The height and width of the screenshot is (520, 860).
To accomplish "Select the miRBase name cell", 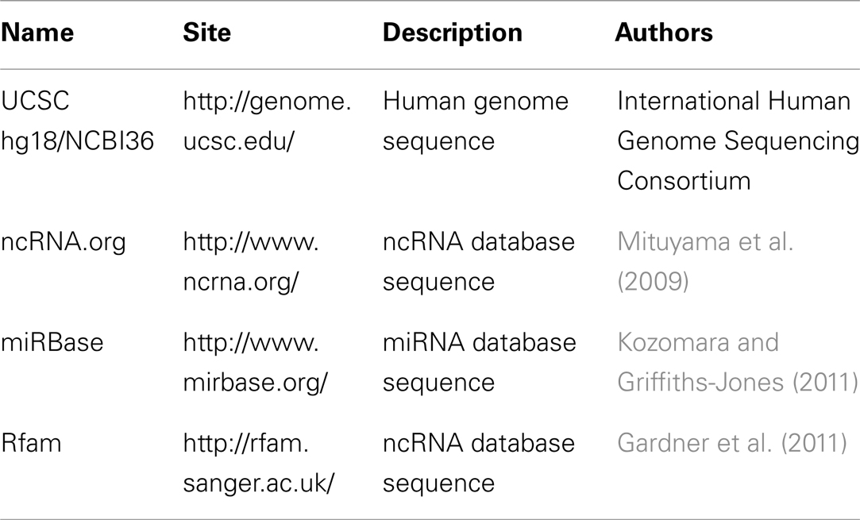I will coord(52,343).
